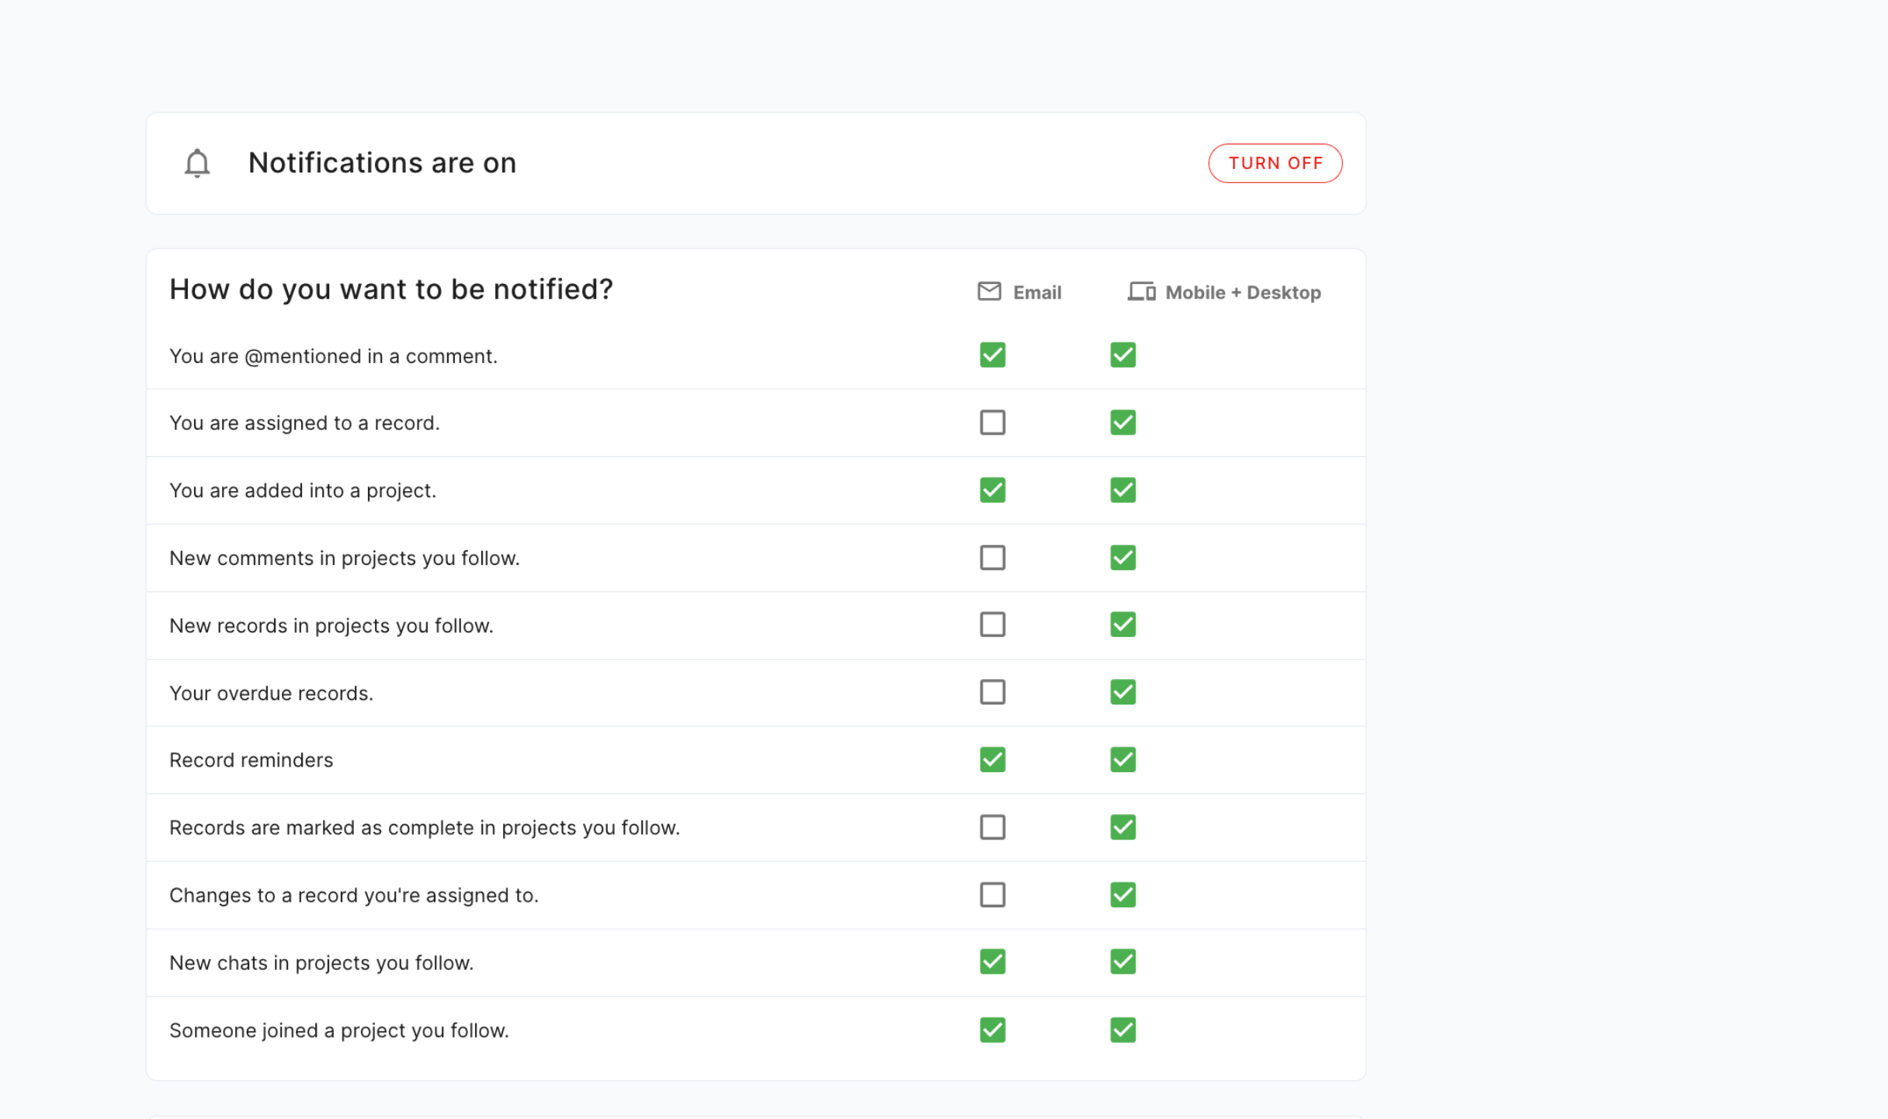1888x1119 pixels.
Task: Disable Mobile + Desktop for your overdue records
Action: tap(1123, 692)
